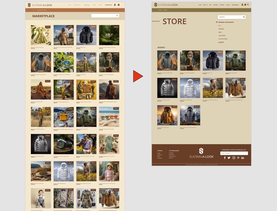Open the black Thermal Bomber Coat thumbnail in Marketplace

point(86,35)
